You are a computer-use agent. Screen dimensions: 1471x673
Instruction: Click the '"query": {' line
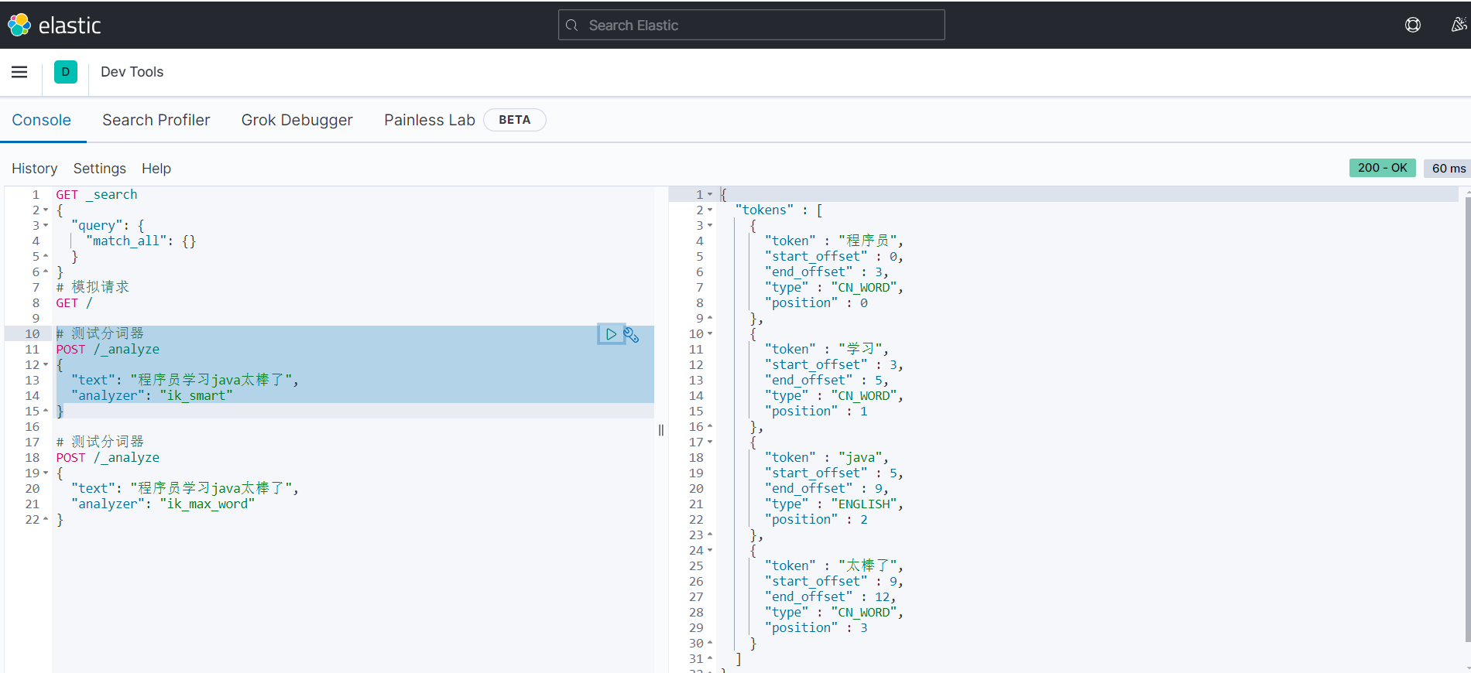(108, 226)
